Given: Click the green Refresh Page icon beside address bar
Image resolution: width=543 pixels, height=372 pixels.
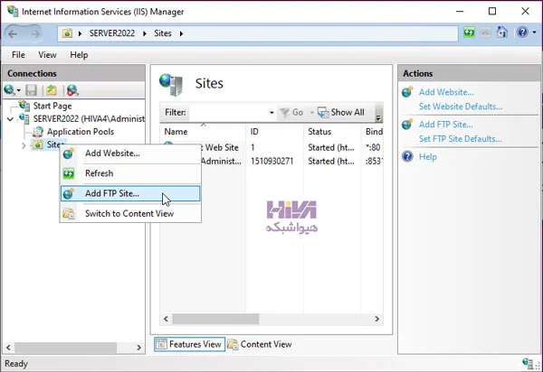Looking at the screenshot, I should (469, 33).
